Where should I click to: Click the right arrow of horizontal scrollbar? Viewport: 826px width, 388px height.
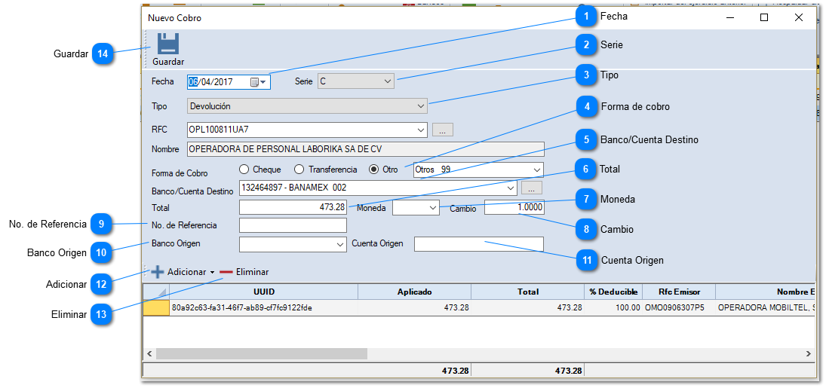pos(809,353)
